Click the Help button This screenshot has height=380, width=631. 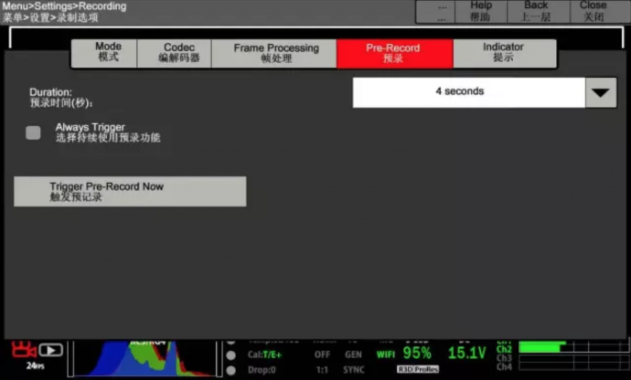[x=480, y=11]
